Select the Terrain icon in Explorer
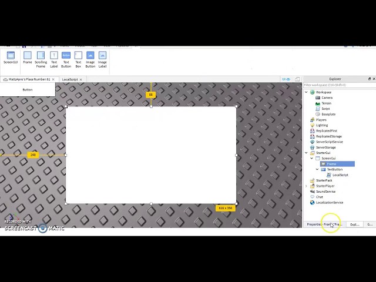 coord(318,103)
